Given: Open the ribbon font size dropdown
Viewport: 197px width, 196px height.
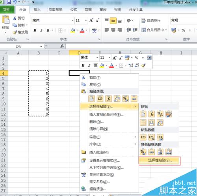Looking at the screenshot, I should click(x=86, y=21).
